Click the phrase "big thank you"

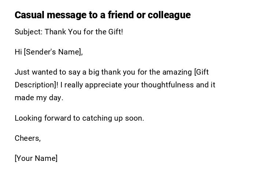(106, 72)
